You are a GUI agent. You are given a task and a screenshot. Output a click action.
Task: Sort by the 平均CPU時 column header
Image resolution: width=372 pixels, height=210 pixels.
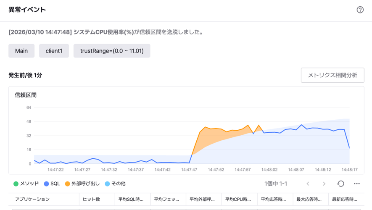tap(237, 199)
